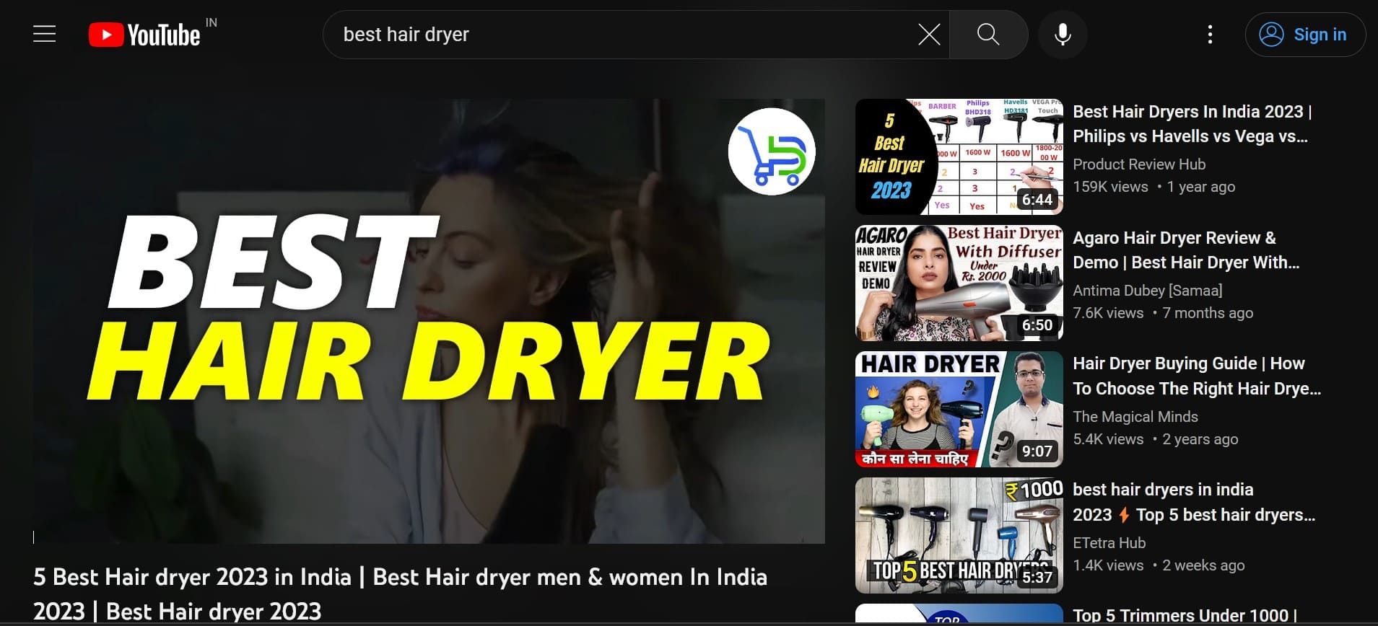Click the shopping cart channel logo on video
Viewport: 1378px width, 626px height.
click(772, 151)
